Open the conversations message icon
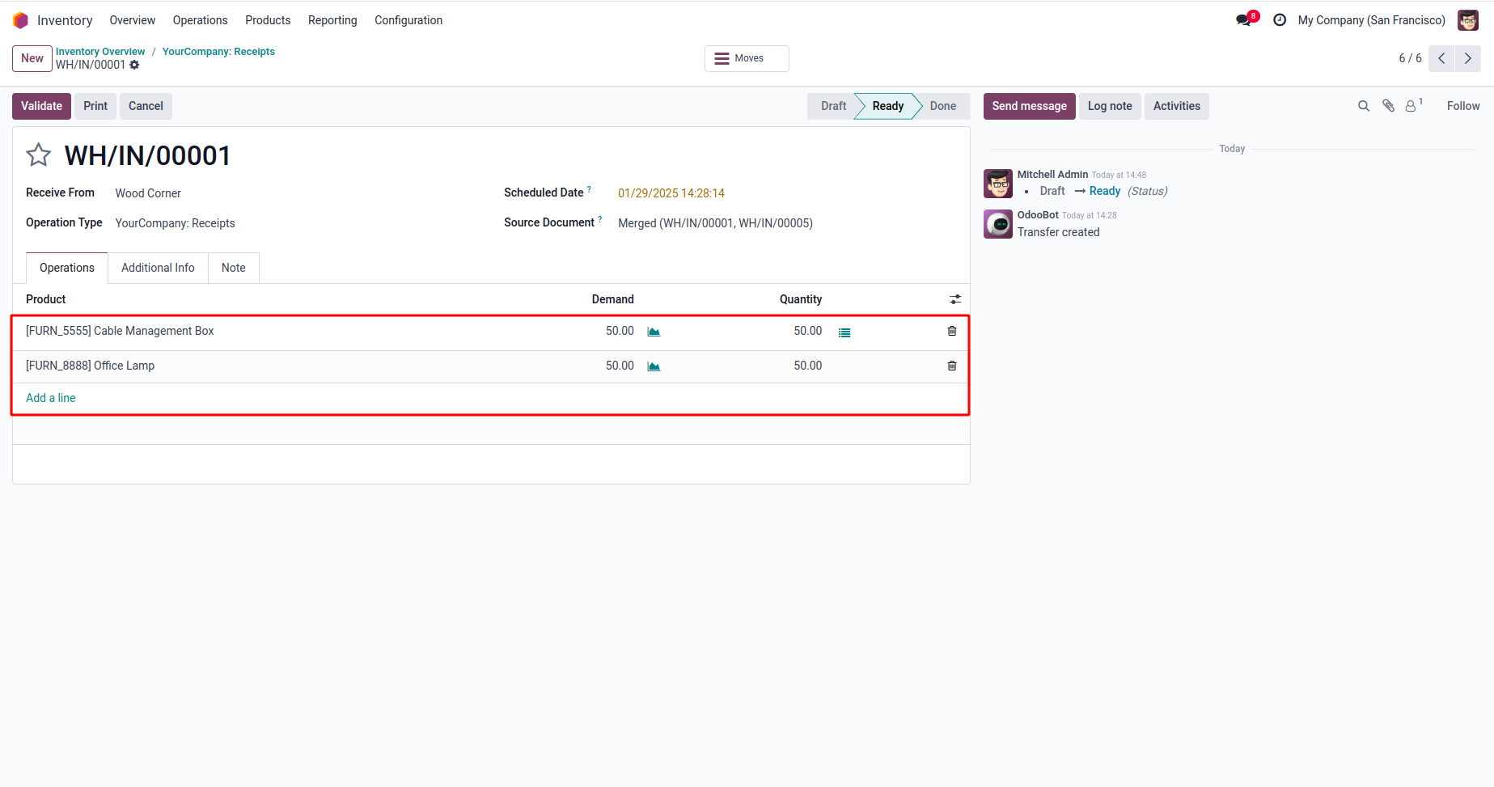1494x787 pixels. pos(1244,20)
